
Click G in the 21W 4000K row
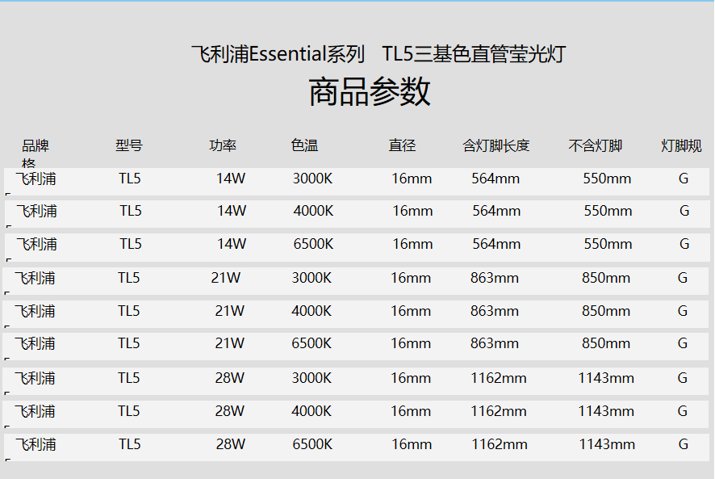(683, 311)
